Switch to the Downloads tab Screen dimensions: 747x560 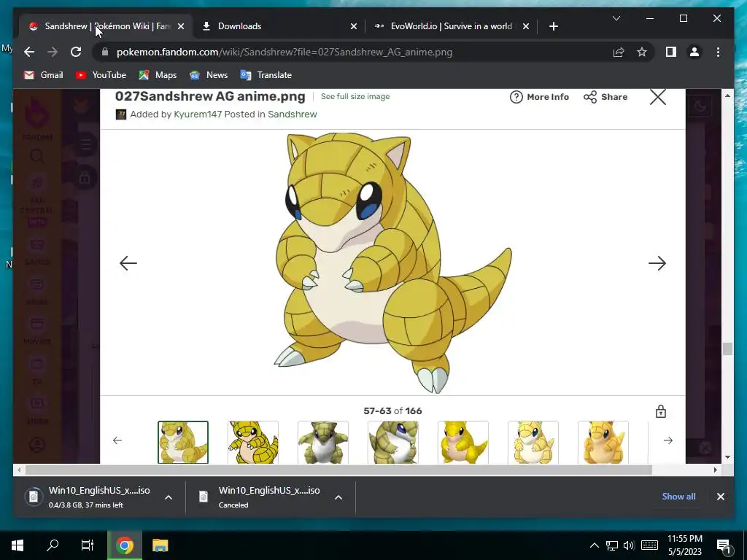279,26
